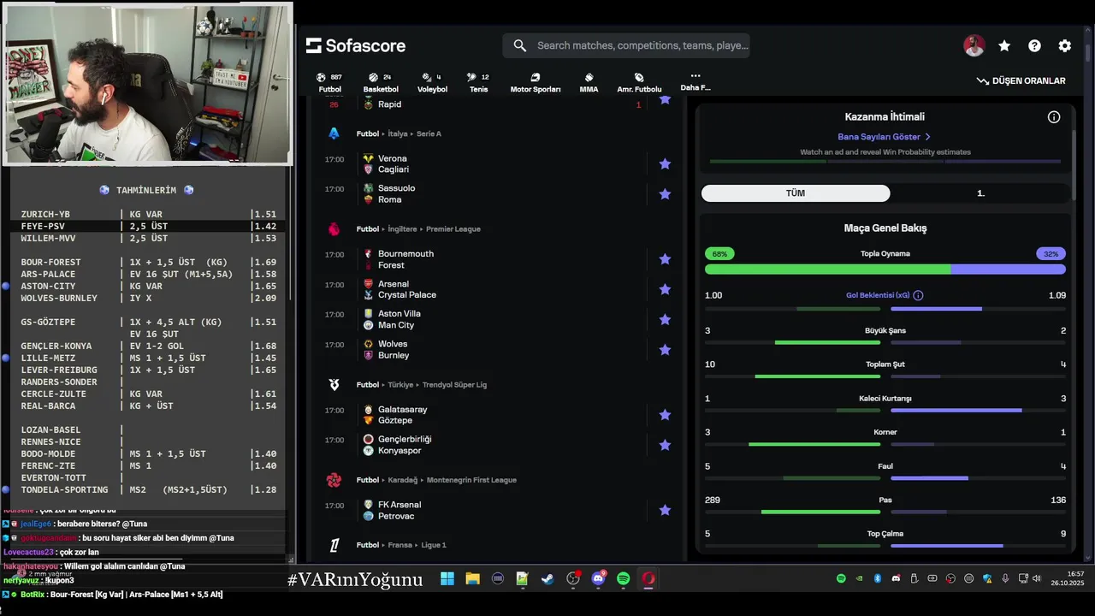Click the Trendyol Süper Lig logo icon
1095x616 pixels.
tap(334, 385)
